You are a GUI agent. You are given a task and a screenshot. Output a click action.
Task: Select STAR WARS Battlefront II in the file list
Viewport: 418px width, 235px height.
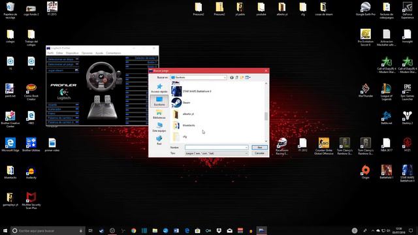tap(191, 91)
